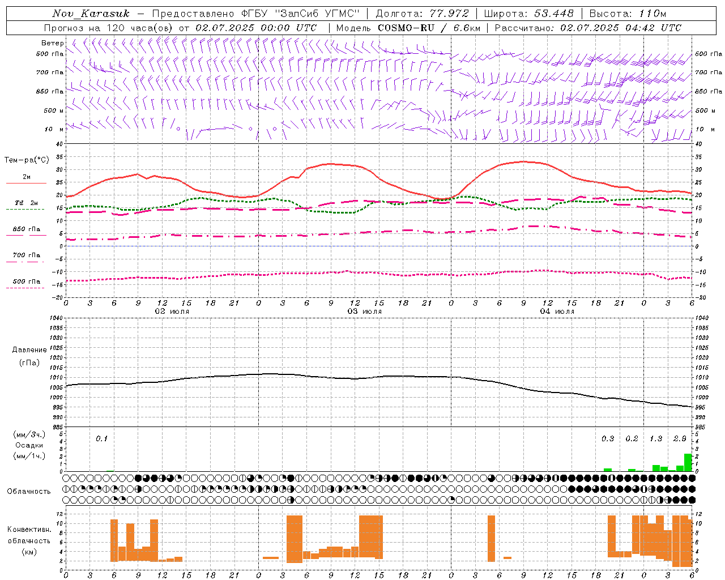725x580 pixels.
Task: Click the '700 гПа' temperature legend entry
Action: (27, 255)
